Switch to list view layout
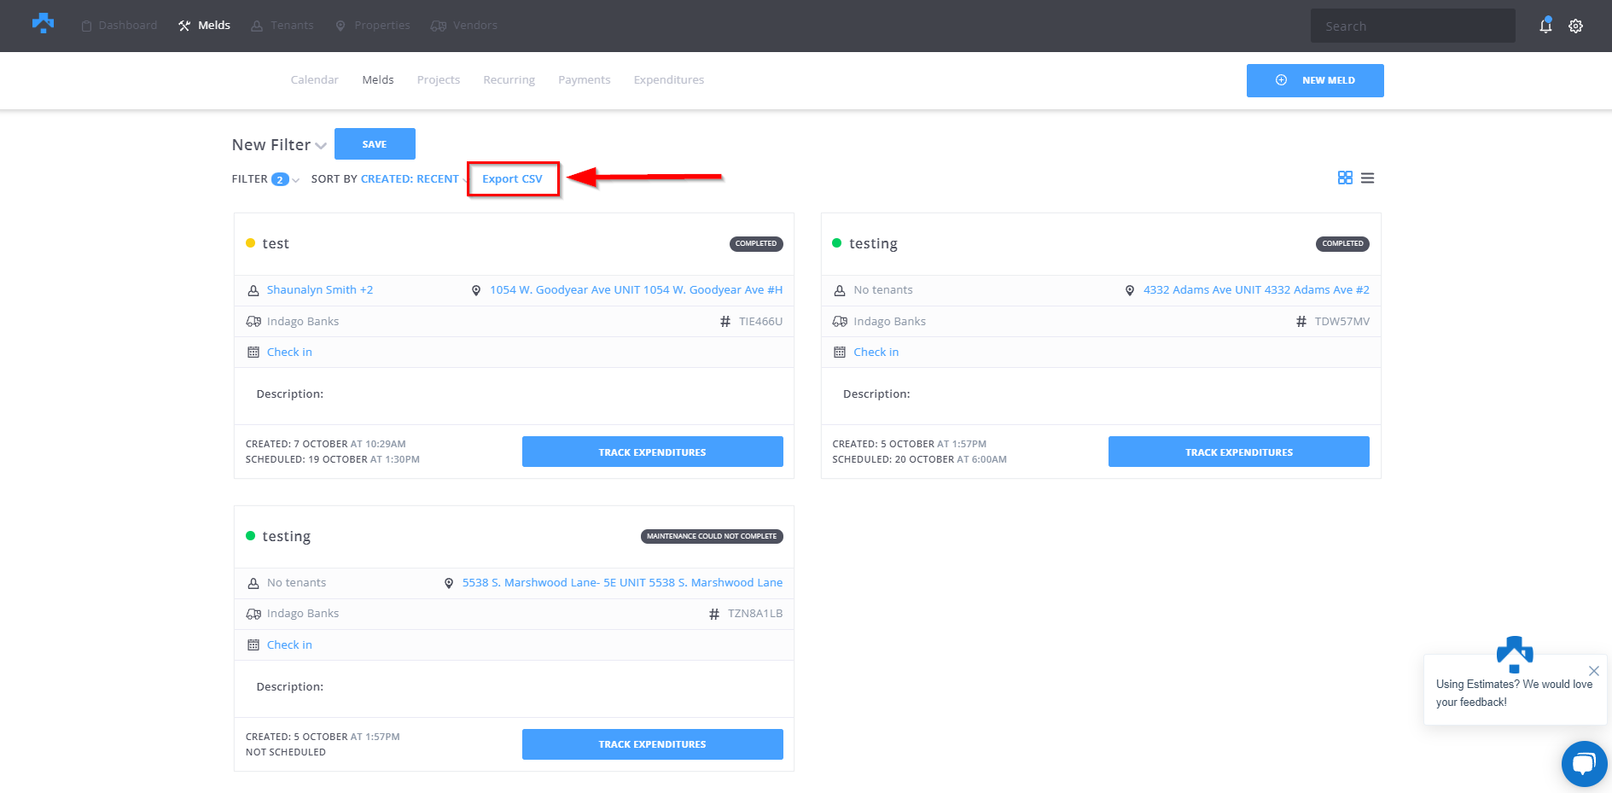 [x=1367, y=178]
